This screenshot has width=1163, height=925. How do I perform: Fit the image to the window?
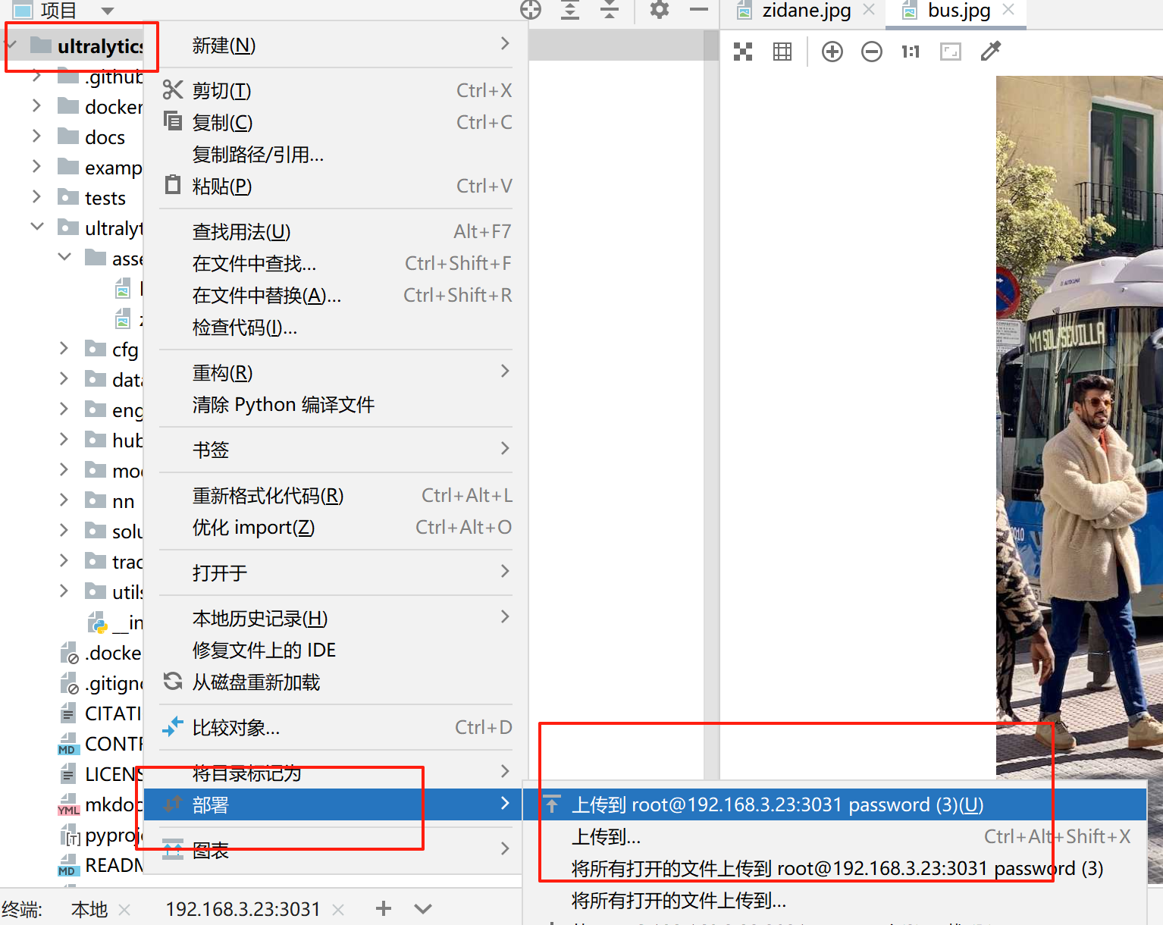950,51
